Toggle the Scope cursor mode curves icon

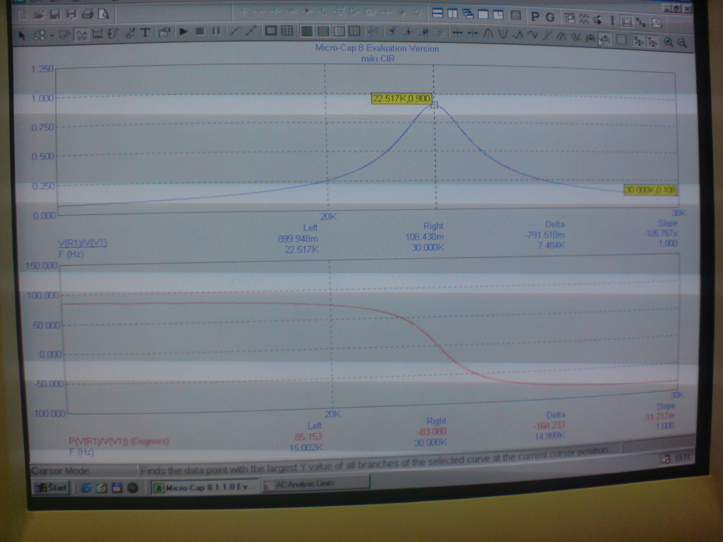point(82,34)
